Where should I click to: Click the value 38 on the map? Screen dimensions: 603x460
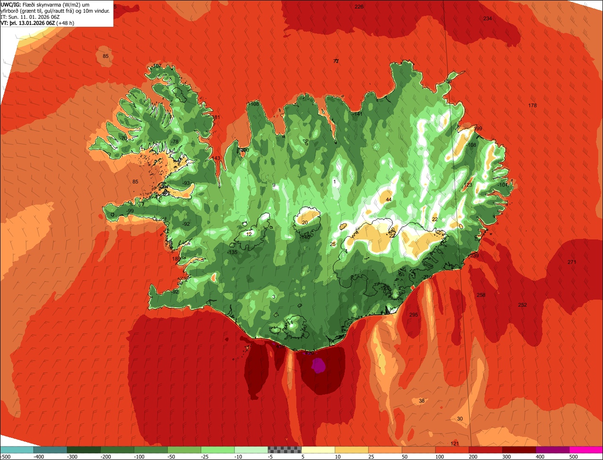point(422,401)
